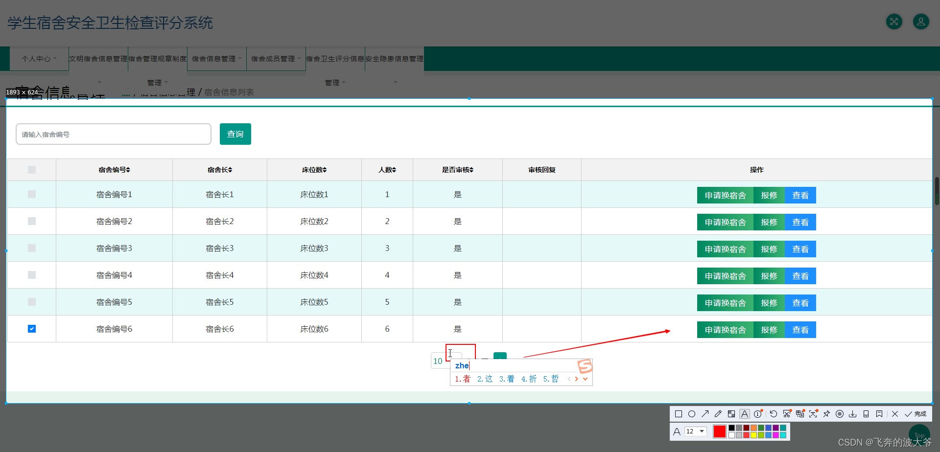Viewport: 940px width, 452px height.
Task: Expand the IME candidate list
Action: (585, 379)
